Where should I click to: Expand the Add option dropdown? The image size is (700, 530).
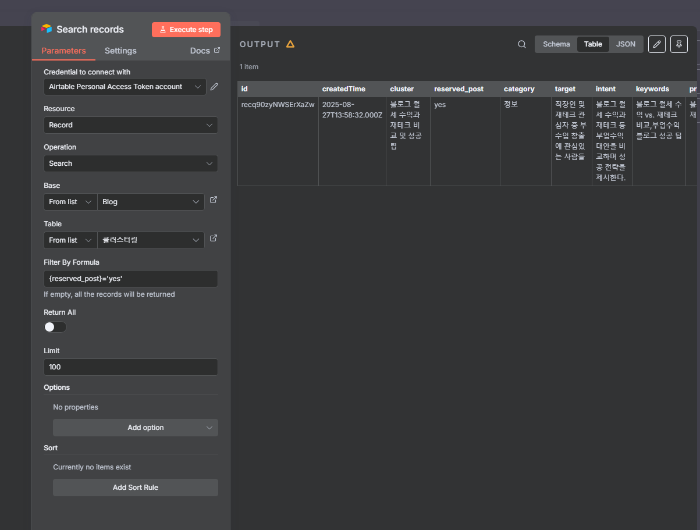click(135, 428)
